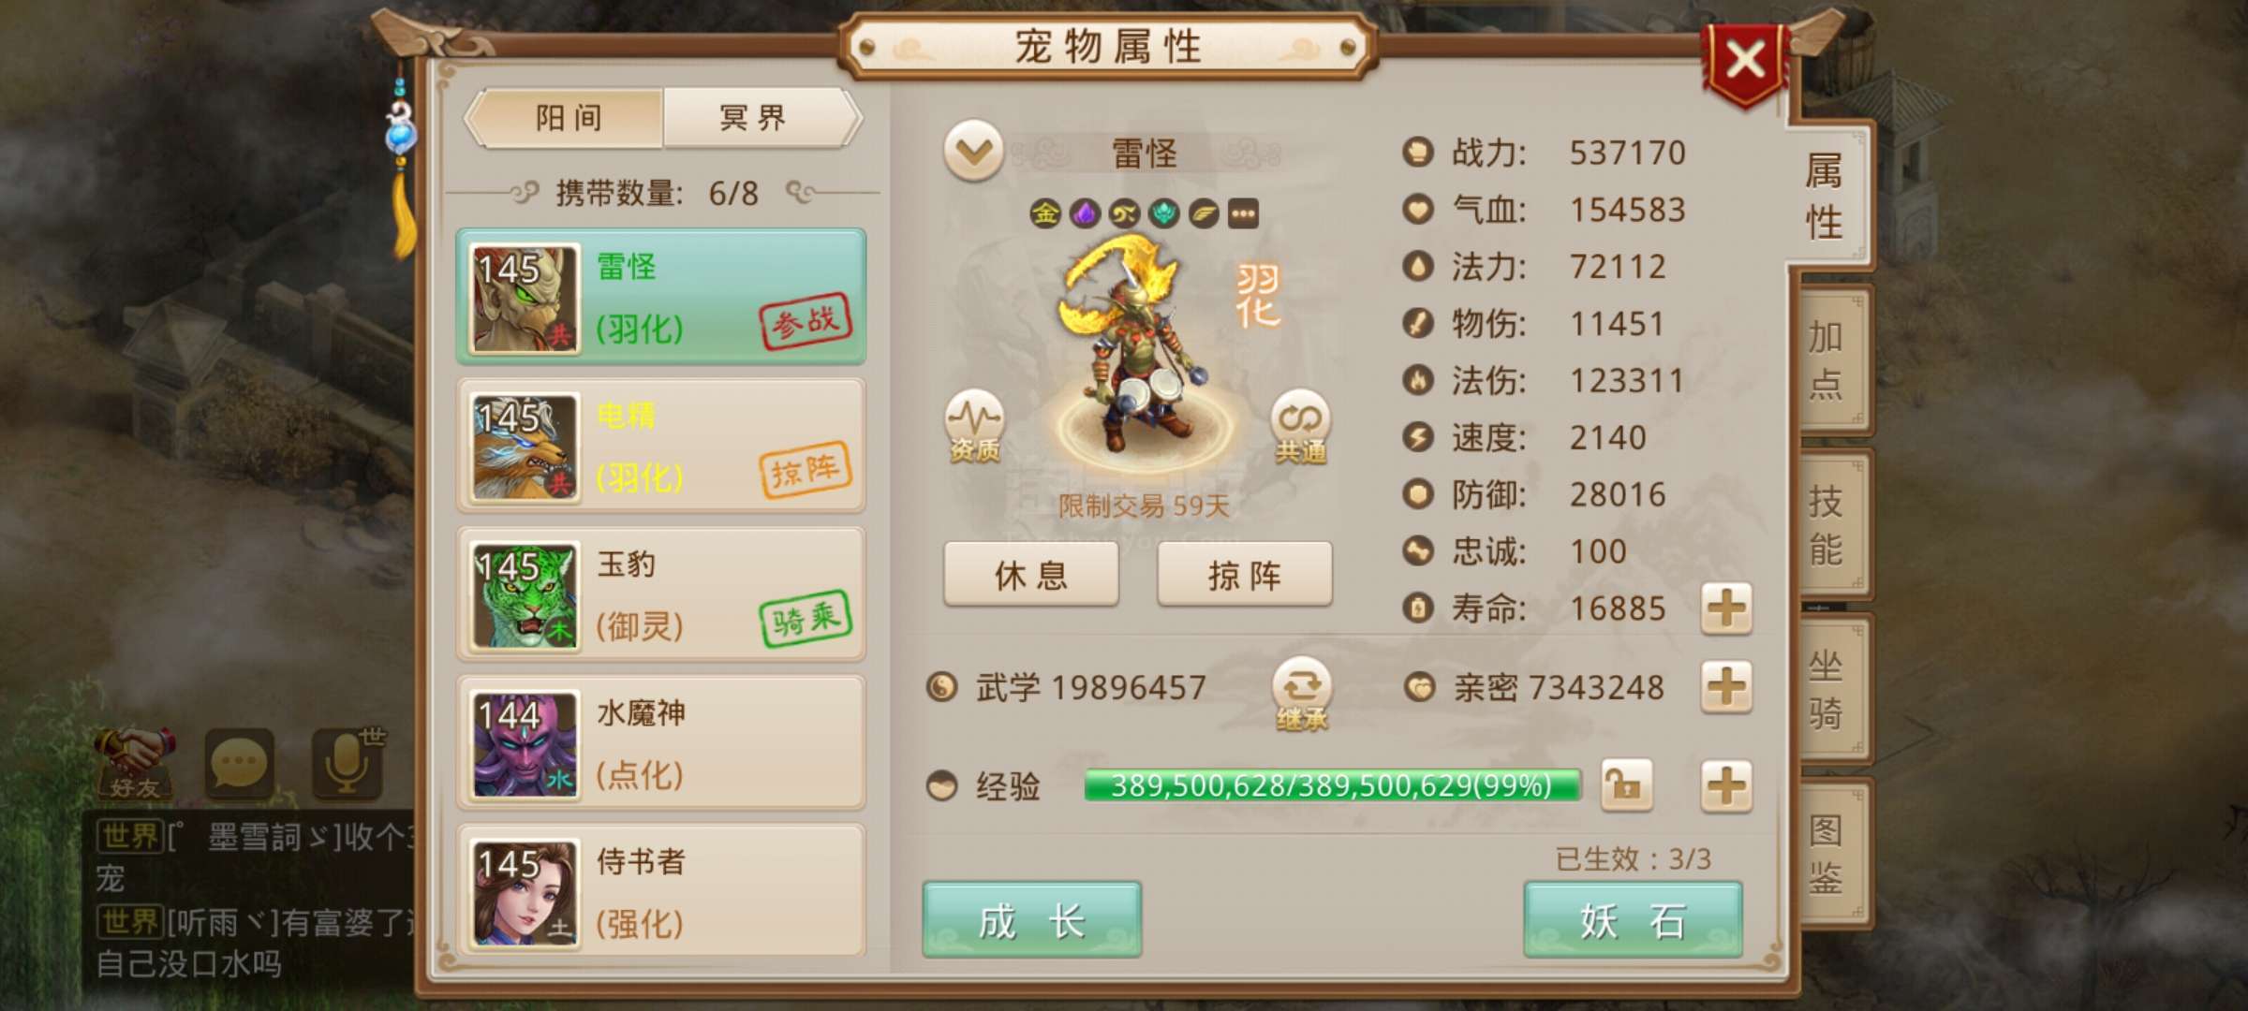The width and height of the screenshot is (2248, 1011).
Task: Select the 水魔神 pet in list
Action: pyautogui.click(x=660, y=744)
